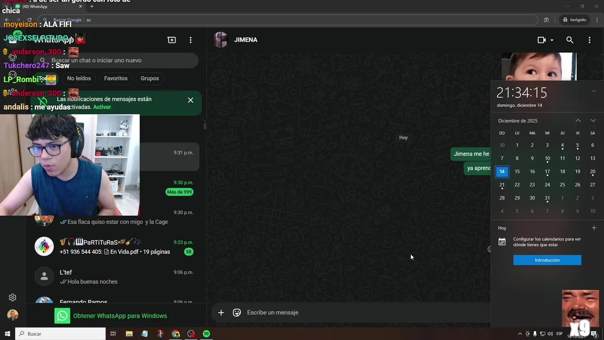Viewport: 604px width, 340px height.
Task: Add a new event with plus icon
Action: tap(594, 228)
